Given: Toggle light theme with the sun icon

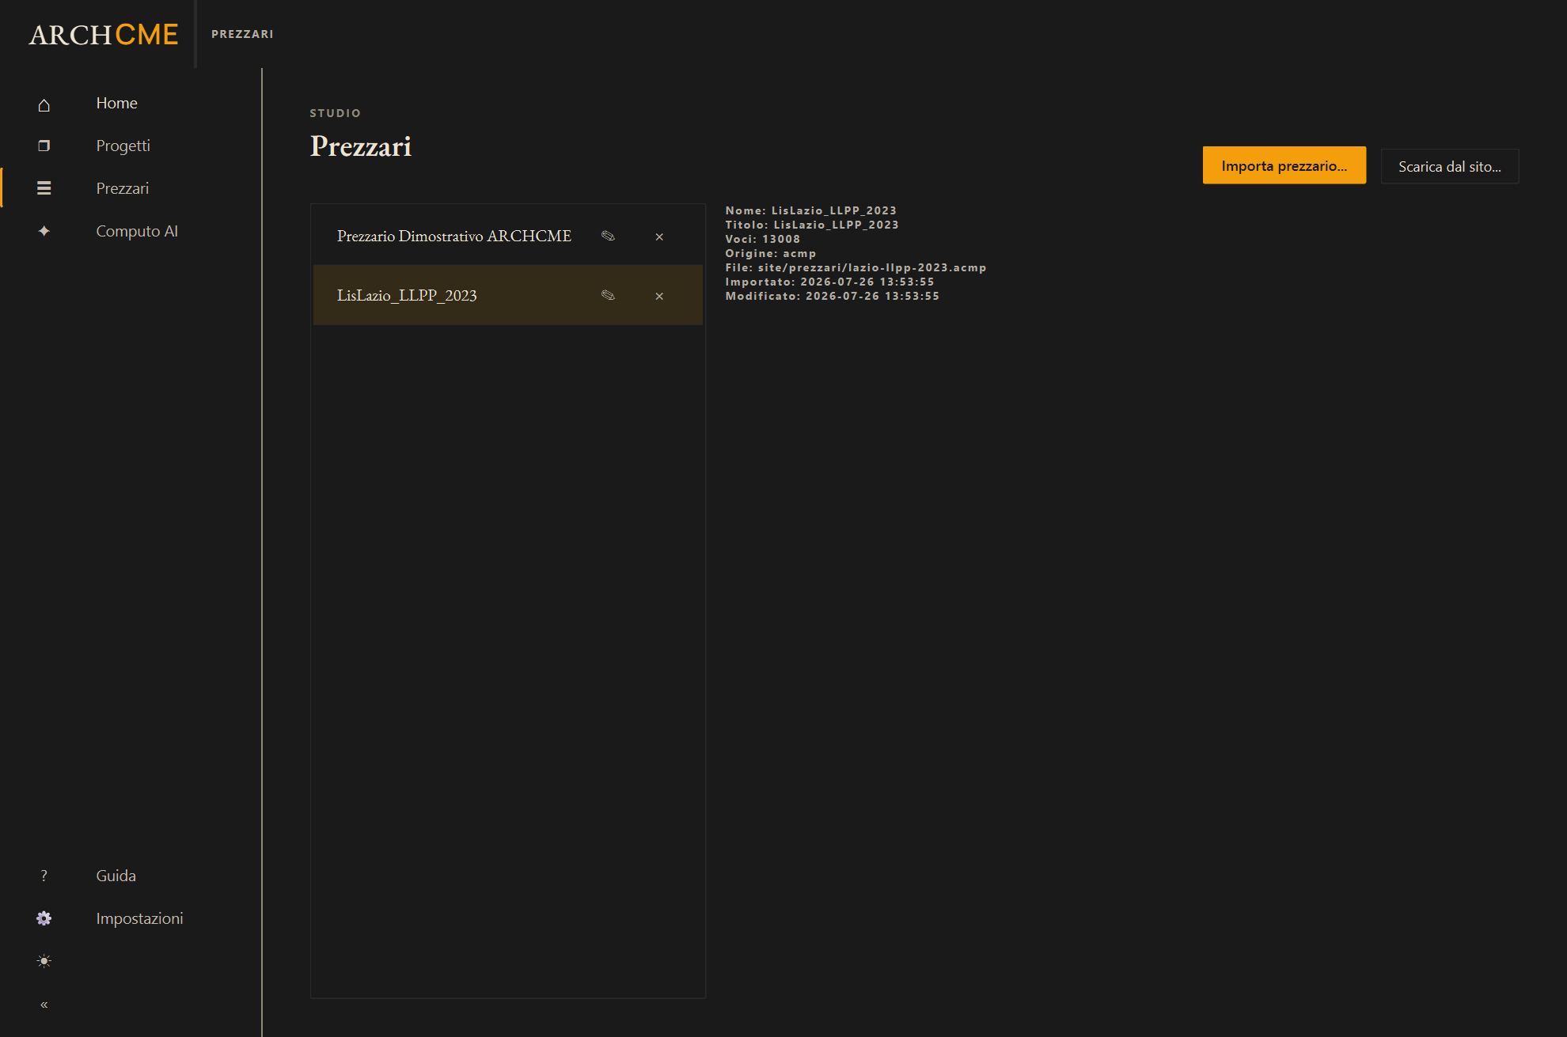Looking at the screenshot, I should 44,961.
